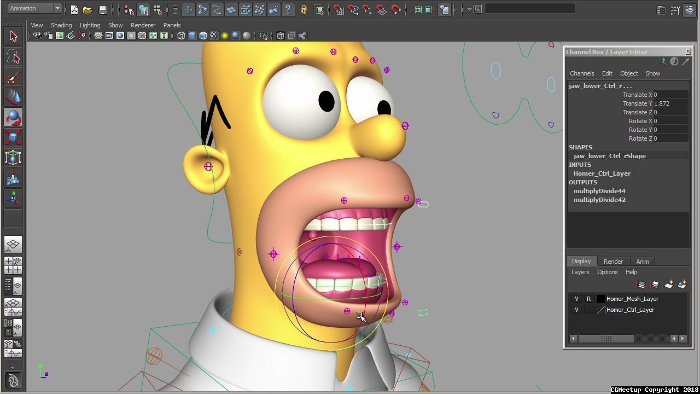
Task: Enable select by object type mode
Action: tap(143, 10)
